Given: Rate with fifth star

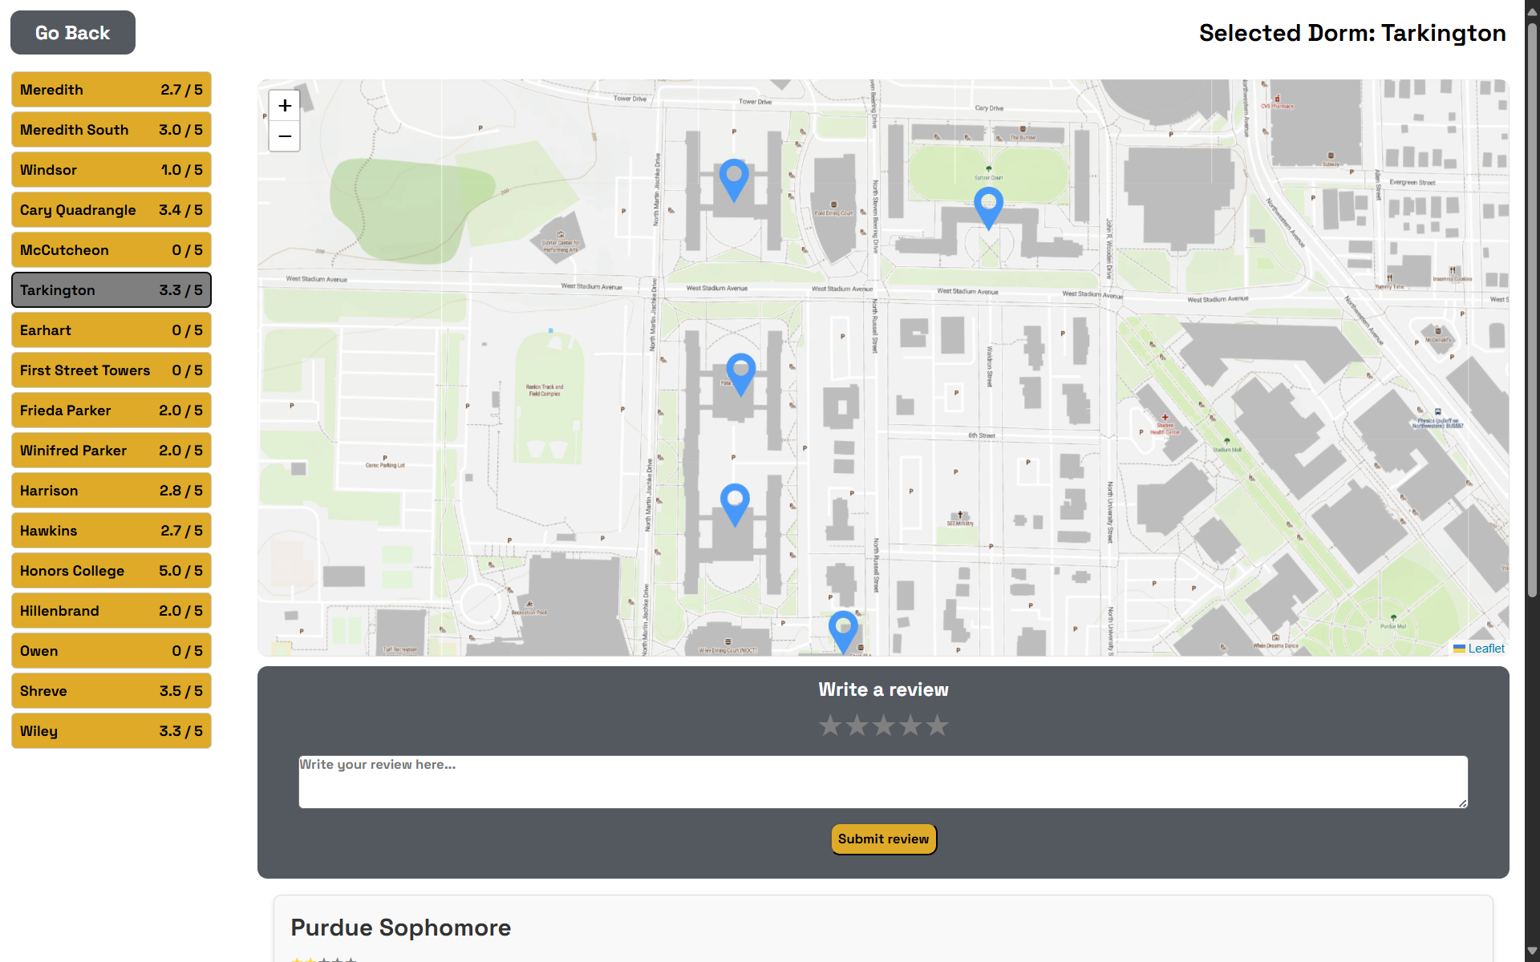Looking at the screenshot, I should 937,726.
